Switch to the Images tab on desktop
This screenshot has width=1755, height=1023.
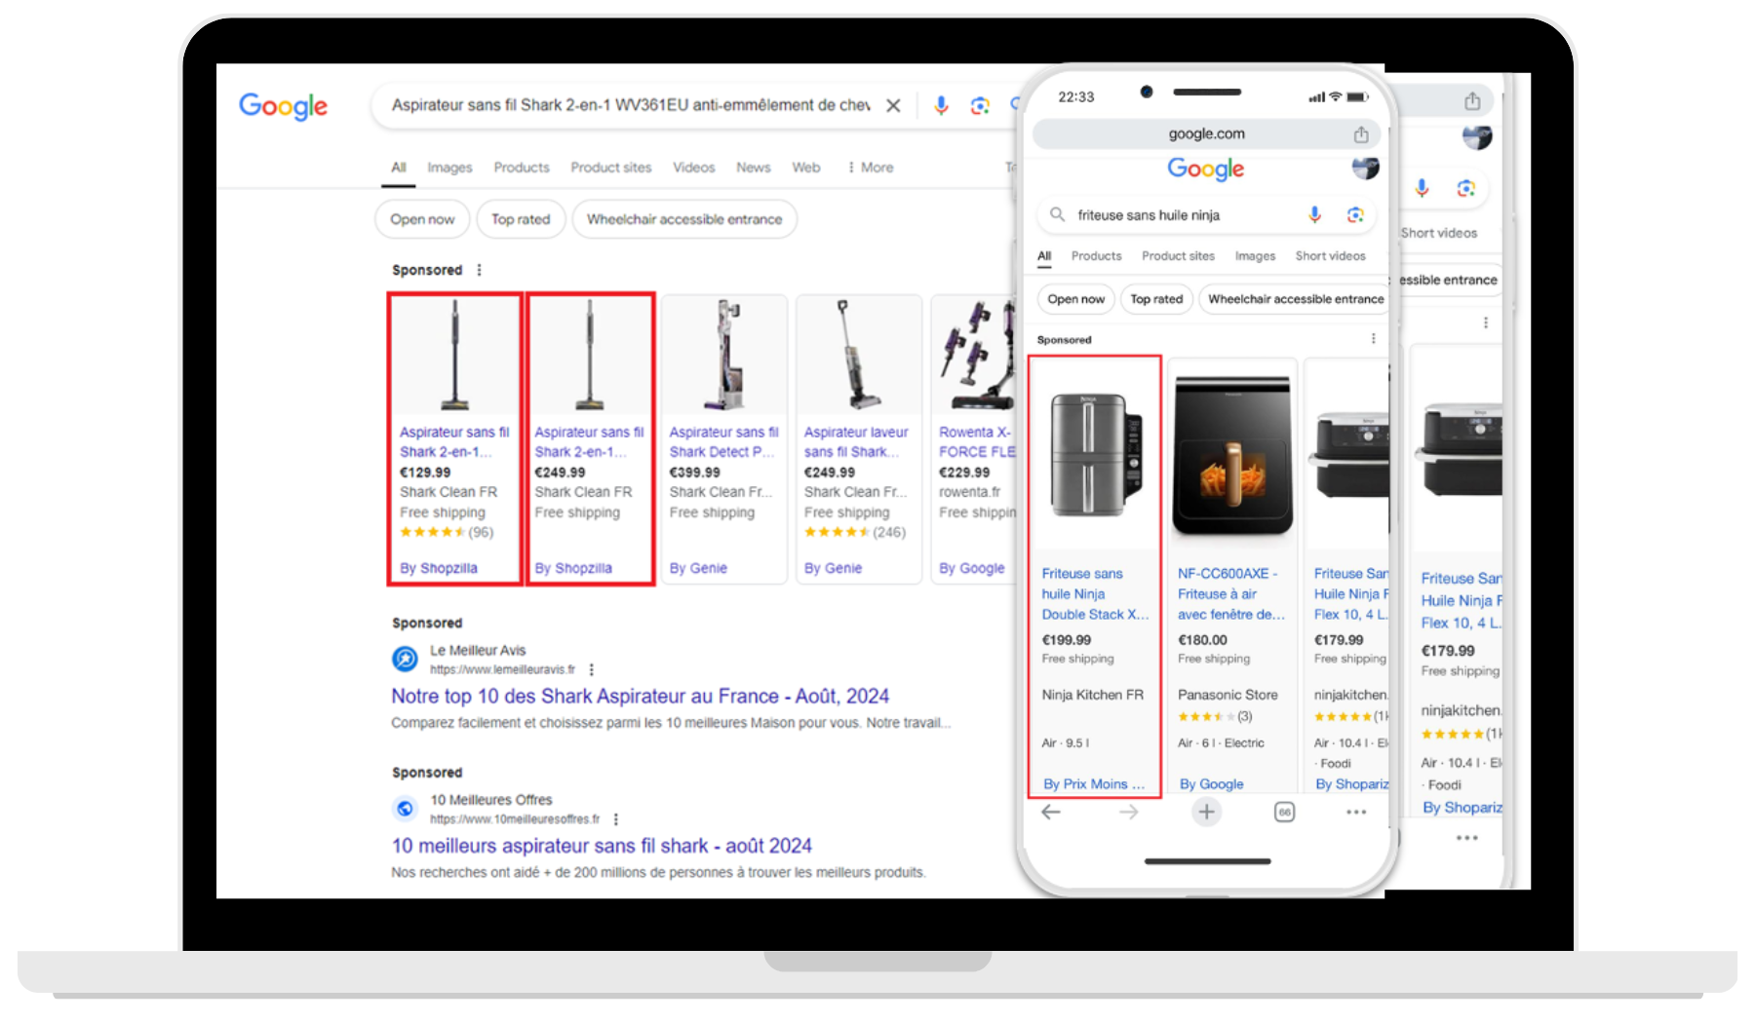coord(449,168)
